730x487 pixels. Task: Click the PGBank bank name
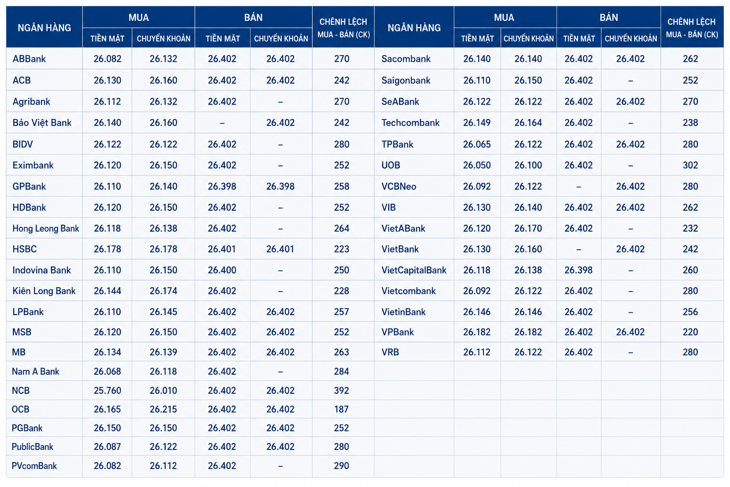pos(27,428)
